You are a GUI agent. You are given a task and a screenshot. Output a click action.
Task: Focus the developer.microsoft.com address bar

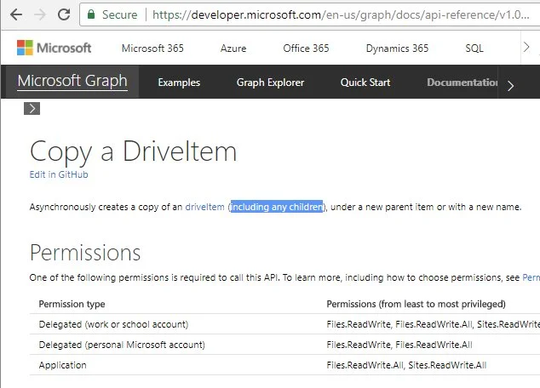[341, 15]
